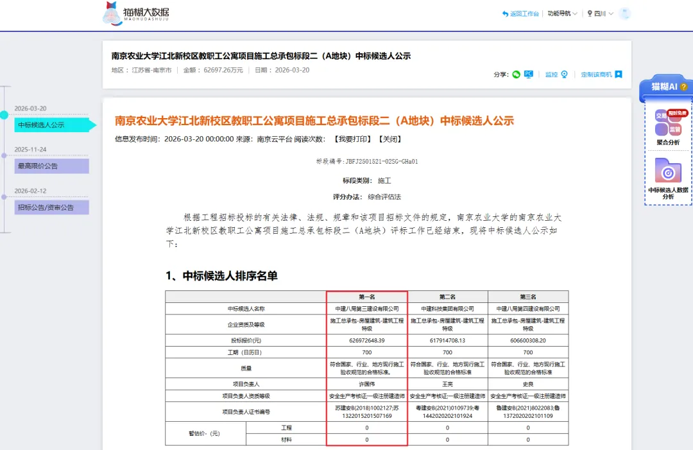Click the 1、中标候选人排序名单 section heading
Image resolution: width=693 pixels, height=450 pixels.
[x=221, y=276]
